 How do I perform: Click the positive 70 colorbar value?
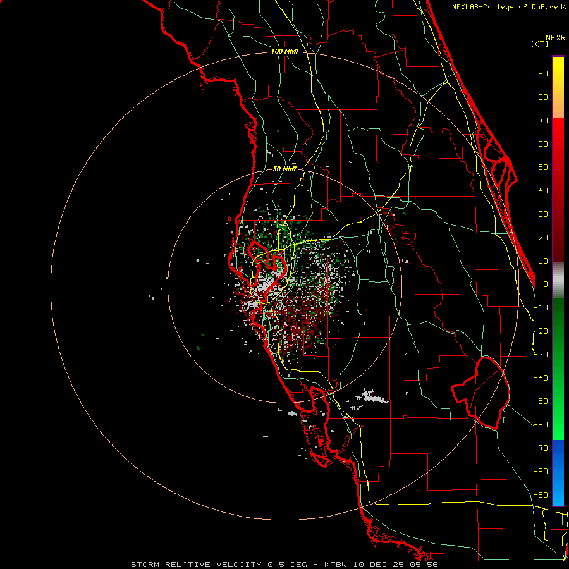543,121
